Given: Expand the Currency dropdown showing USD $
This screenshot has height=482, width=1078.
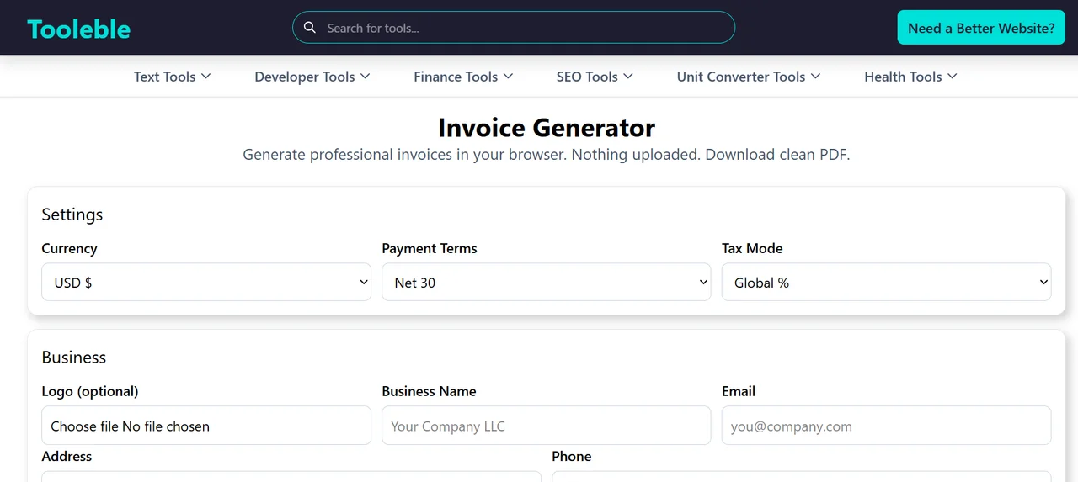Looking at the screenshot, I should [x=206, y=283].
